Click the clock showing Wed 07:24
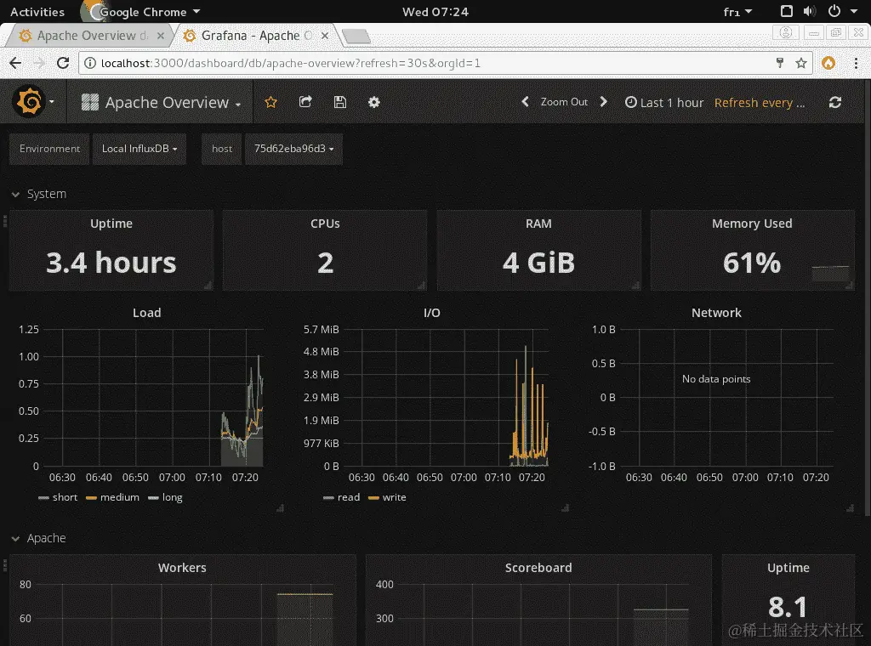 tap(435, 12)
